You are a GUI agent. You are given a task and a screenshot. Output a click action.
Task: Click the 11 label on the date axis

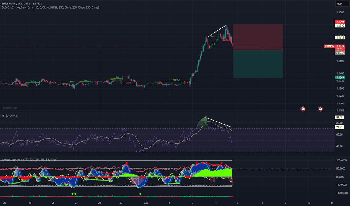[332, 203]
